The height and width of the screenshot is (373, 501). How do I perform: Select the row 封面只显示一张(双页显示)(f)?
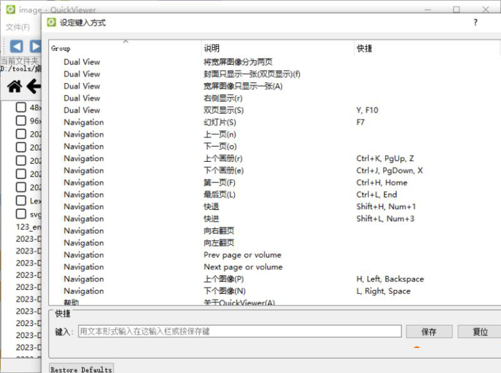[275, 74]
